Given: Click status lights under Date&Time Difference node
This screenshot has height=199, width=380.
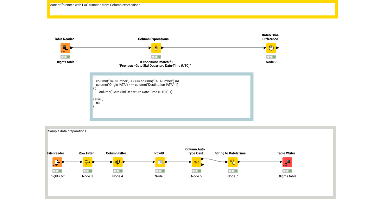Looking at the screenshot, I should [x=271, y=57].
